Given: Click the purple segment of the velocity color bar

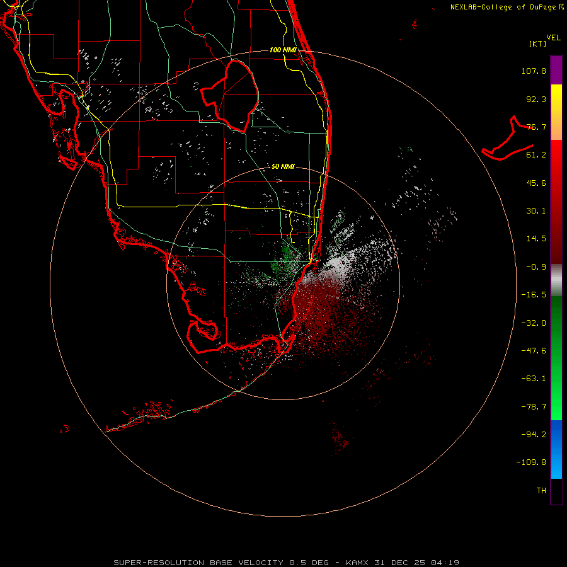Looking at the screenshot, I should point(556,70).
